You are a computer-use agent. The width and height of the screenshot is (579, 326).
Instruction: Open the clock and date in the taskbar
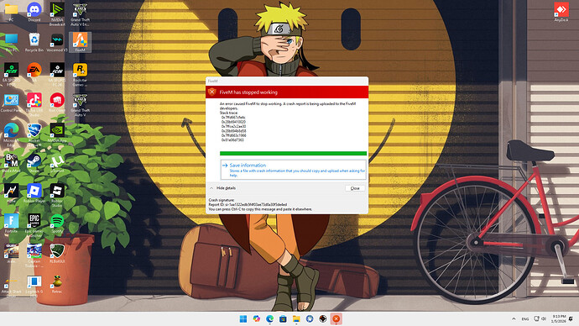[x=559, y=318]
